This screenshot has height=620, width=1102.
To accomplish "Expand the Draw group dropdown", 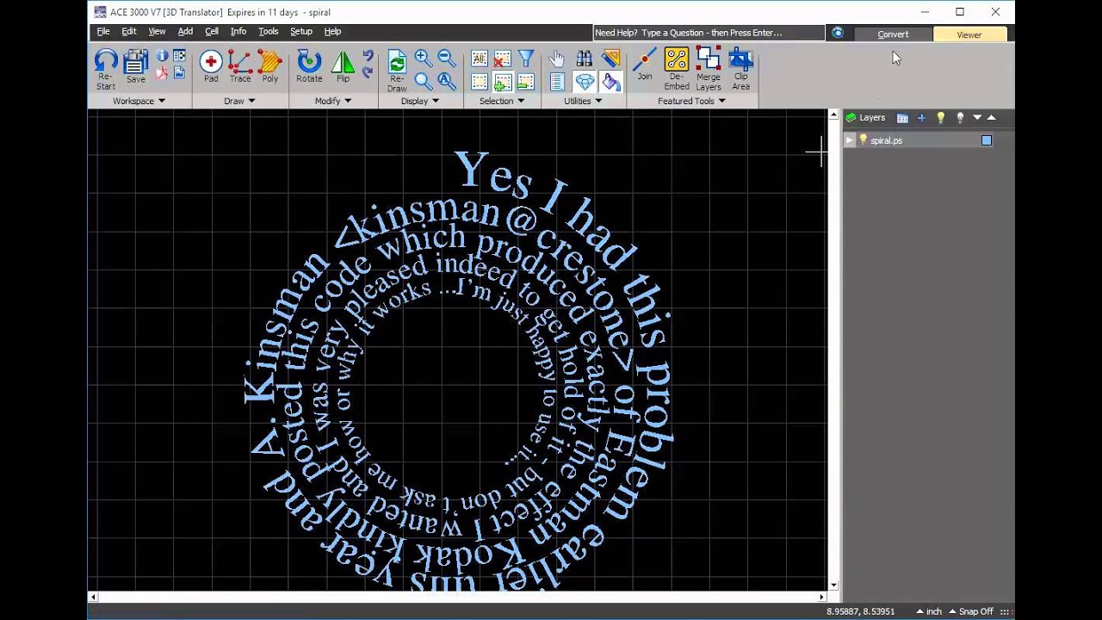I will point(251,101).
